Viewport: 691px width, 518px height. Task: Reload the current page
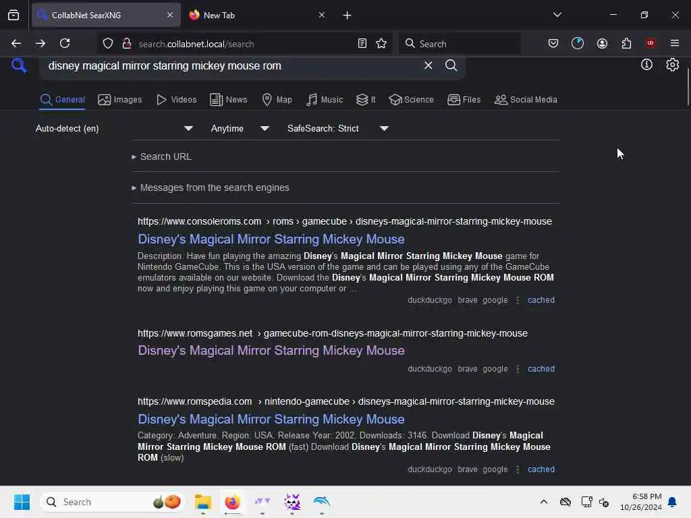click(65, 43)
